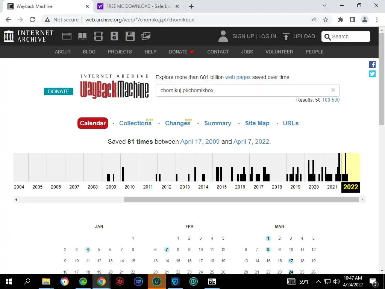The width and height of the screenshot is (385, 289).
Task: Bookmark this page with the star icon
Action: [x=326, y=20]
